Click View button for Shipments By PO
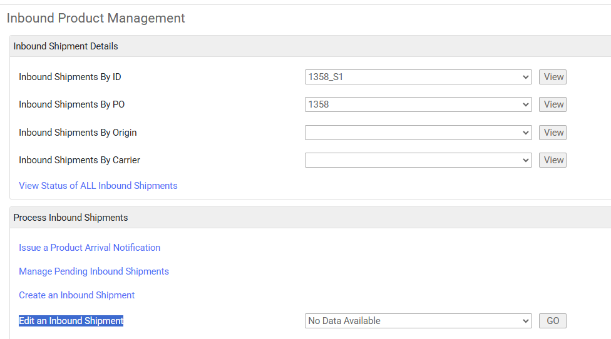 [553, 104]
